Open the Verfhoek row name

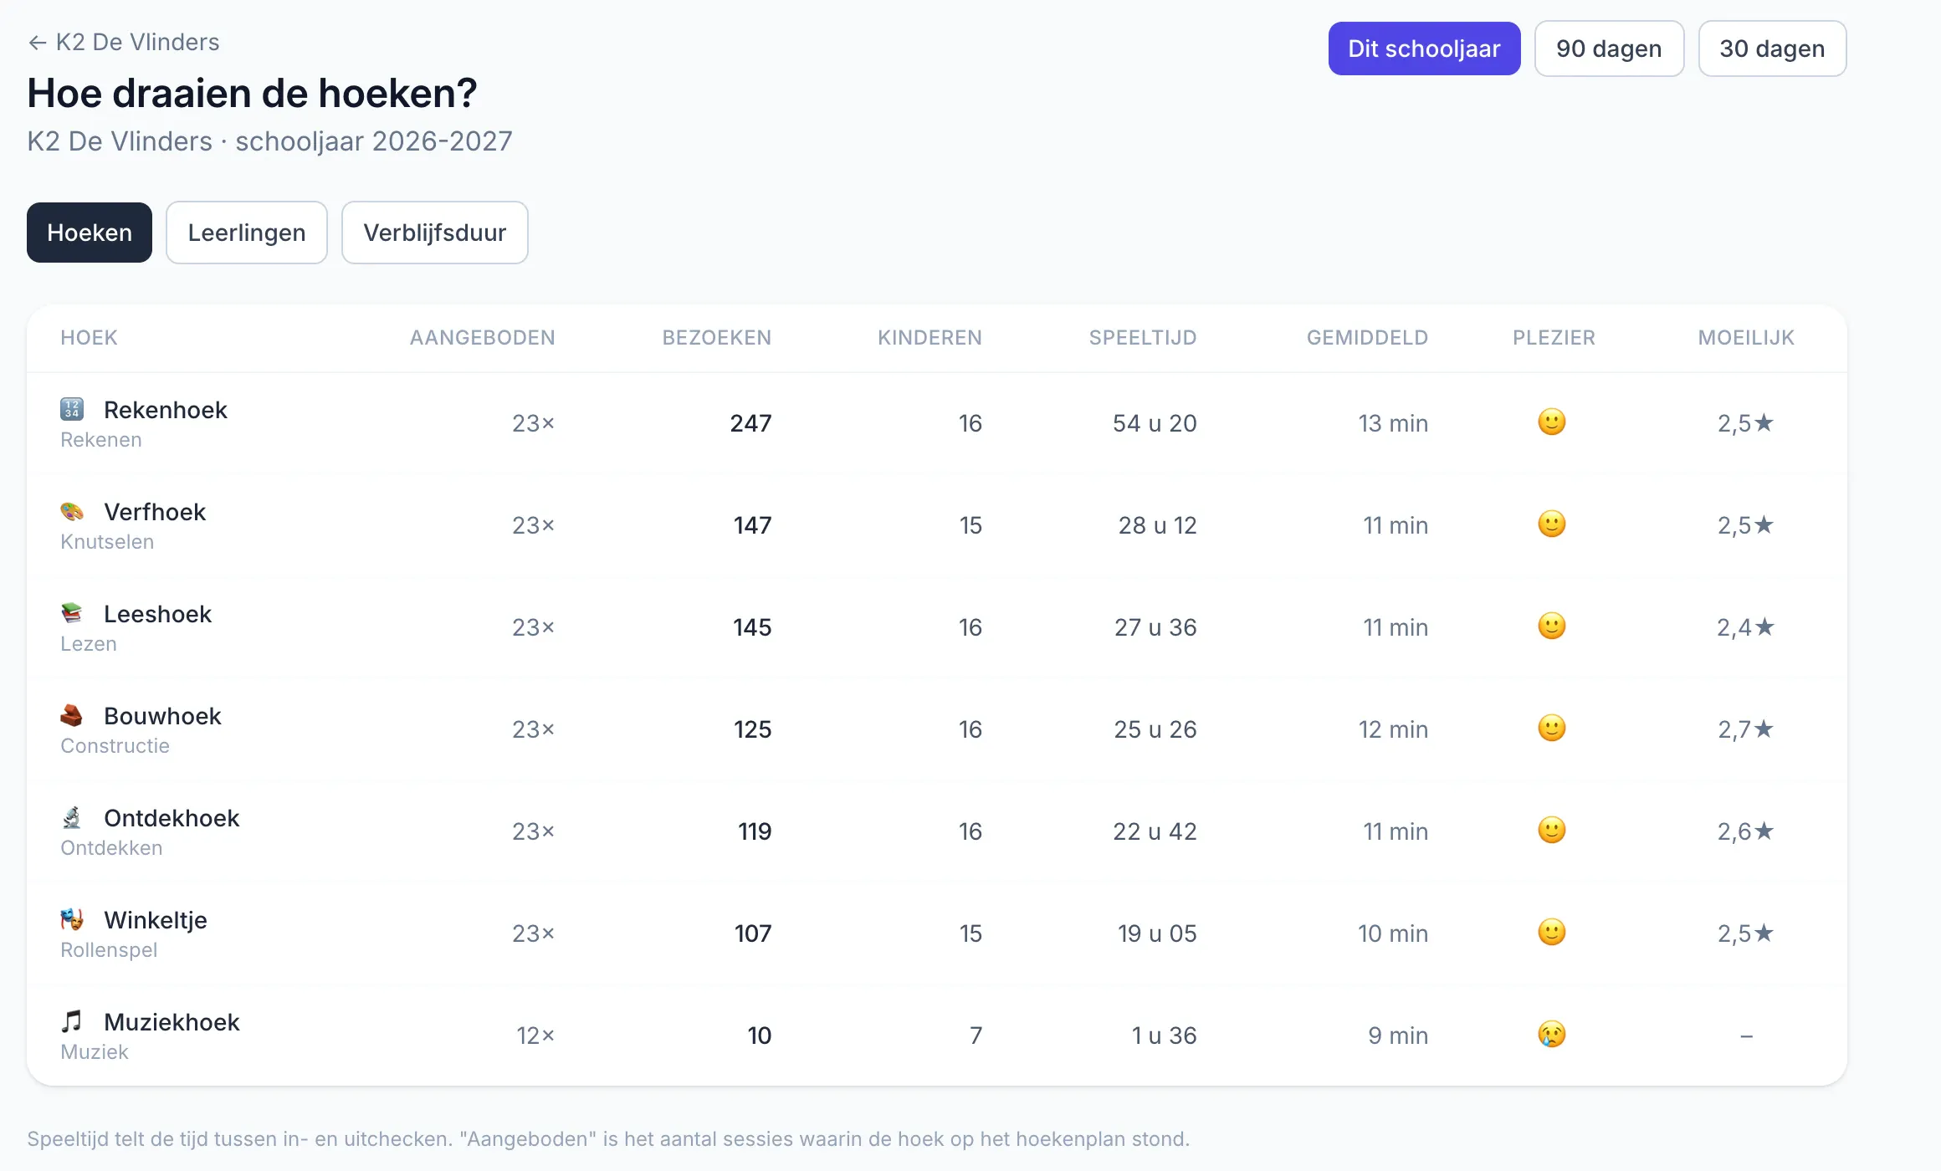[155, 512]
